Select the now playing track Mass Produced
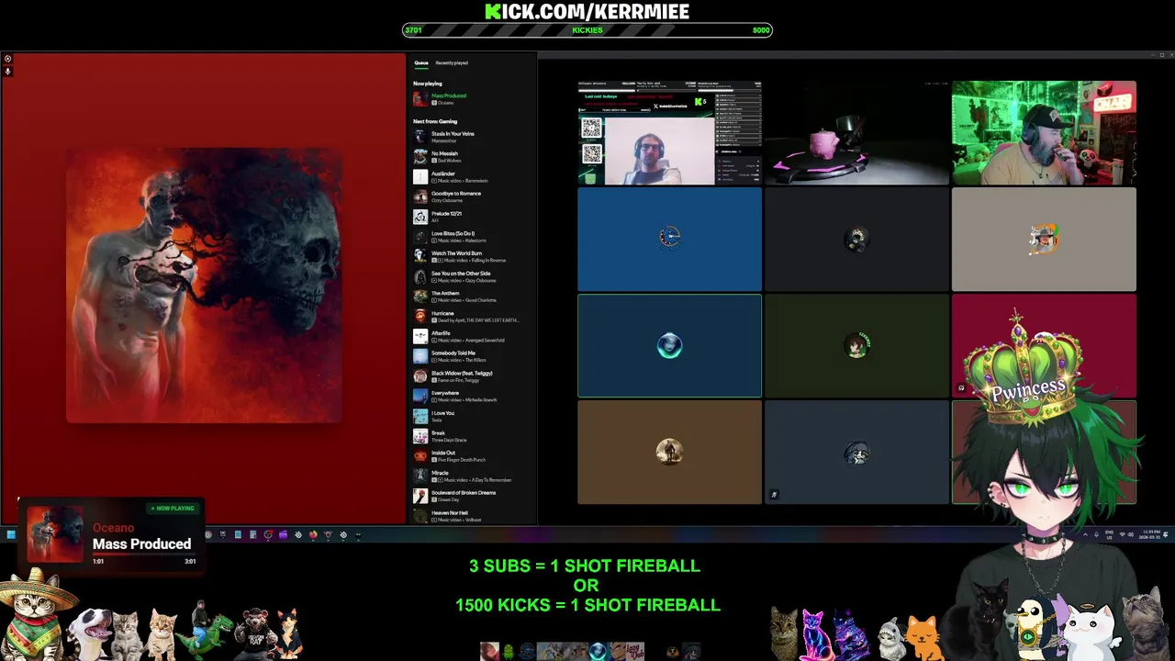Screen dimensions: 1175x661 [x=473, y=99]
